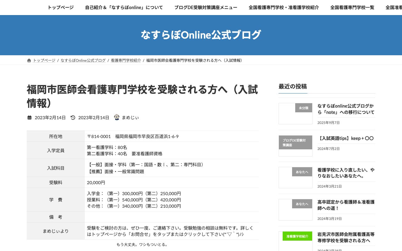
Task: Click the なすらぼOnline公式ブログ site title
Action: 201,35
